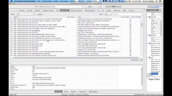Click the battery status icon
The width and height of the screenshot is (172, 96).
coord(130,1)
